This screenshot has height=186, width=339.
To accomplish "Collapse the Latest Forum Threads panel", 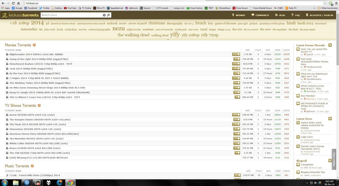I will coord(330,45).
